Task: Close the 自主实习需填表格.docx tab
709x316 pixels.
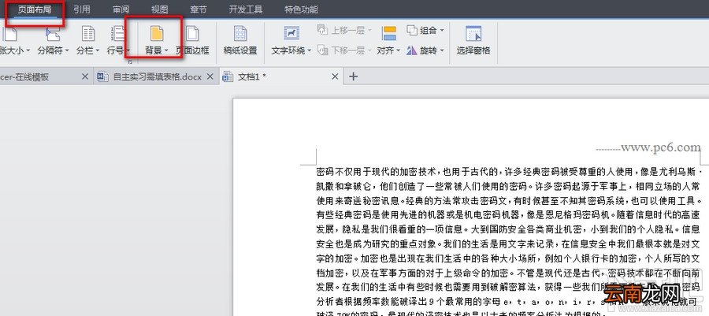Action: 210,77
